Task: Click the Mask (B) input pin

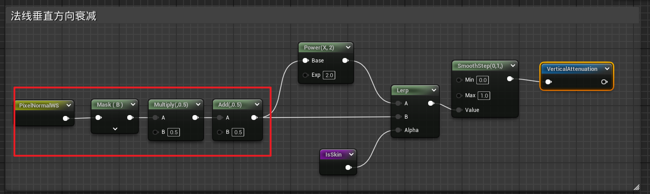Action: 98,118
